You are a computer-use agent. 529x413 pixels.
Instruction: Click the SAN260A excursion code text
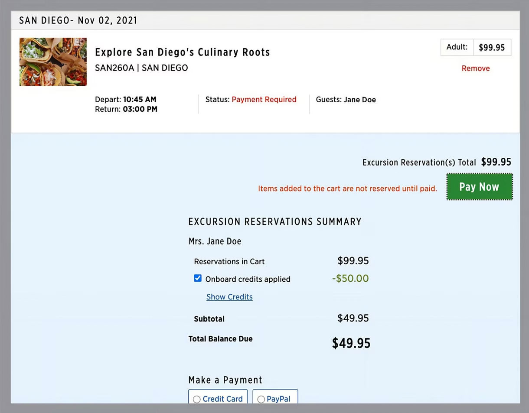pos(114,68)
